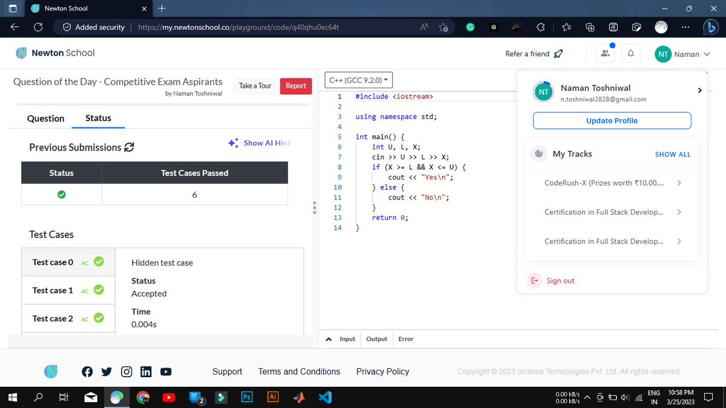
Task: Open the Math Solver toolbar icon
Action: tap(613, 27)
